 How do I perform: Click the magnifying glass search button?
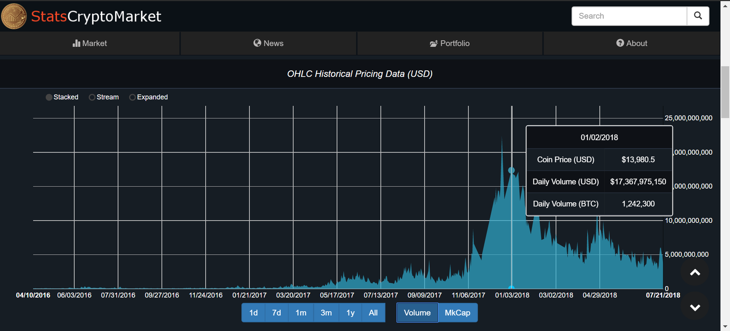pyautogui.click(x=698, y=16)
